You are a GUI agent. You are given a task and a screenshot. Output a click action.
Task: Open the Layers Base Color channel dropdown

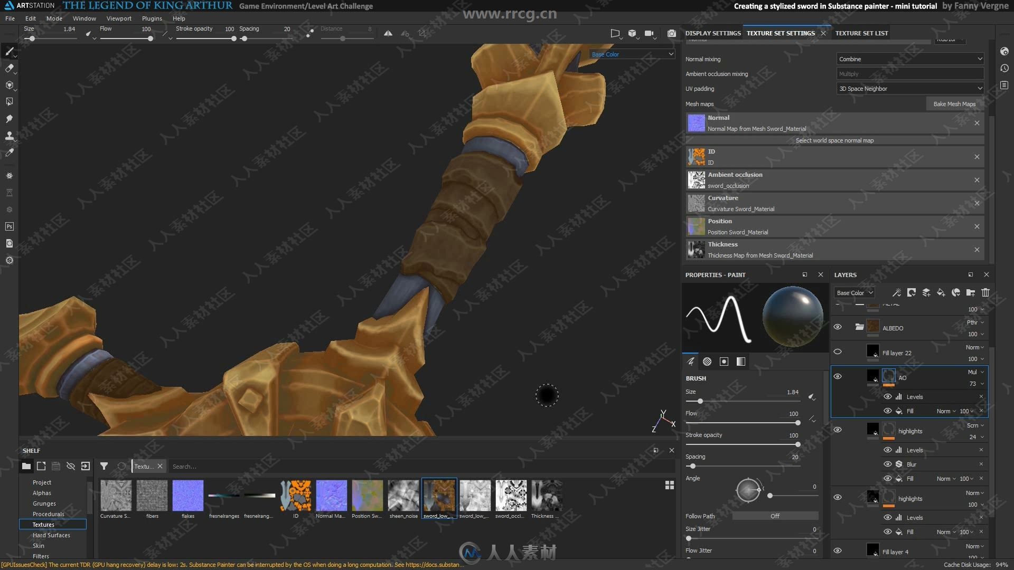click(x=855, y=293)
